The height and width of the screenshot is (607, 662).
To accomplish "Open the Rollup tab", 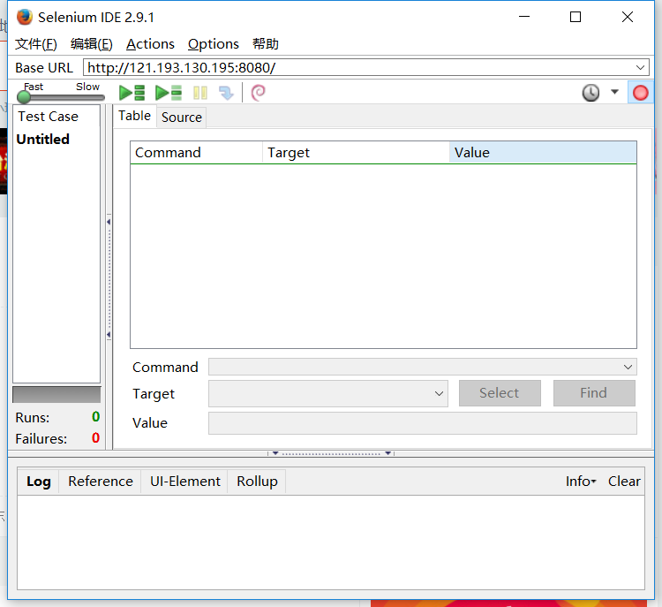I will (257, 482).
